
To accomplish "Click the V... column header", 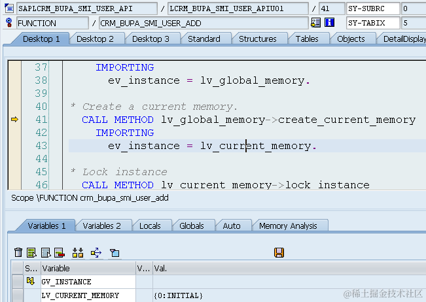I will (x=144, y=269).
